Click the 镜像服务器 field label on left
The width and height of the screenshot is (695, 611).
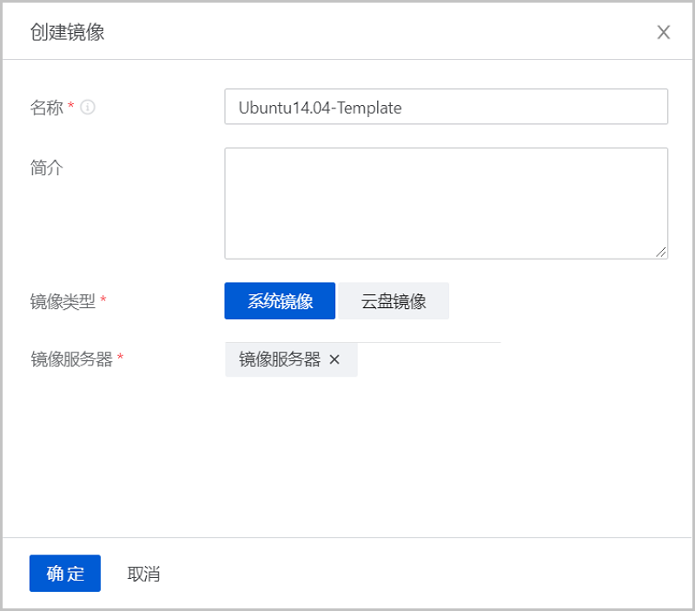[x=71, y=359]
